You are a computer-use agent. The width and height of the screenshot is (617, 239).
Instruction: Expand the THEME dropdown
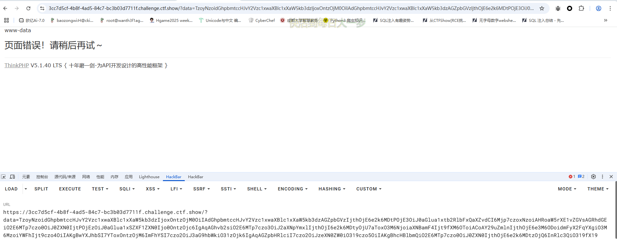[598, 189]
